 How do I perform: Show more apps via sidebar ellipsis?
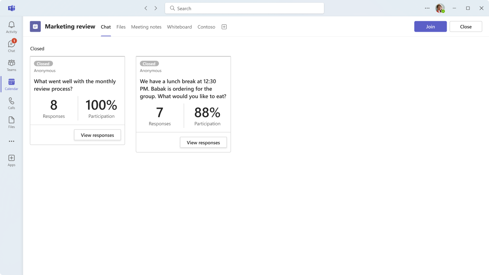11,141
